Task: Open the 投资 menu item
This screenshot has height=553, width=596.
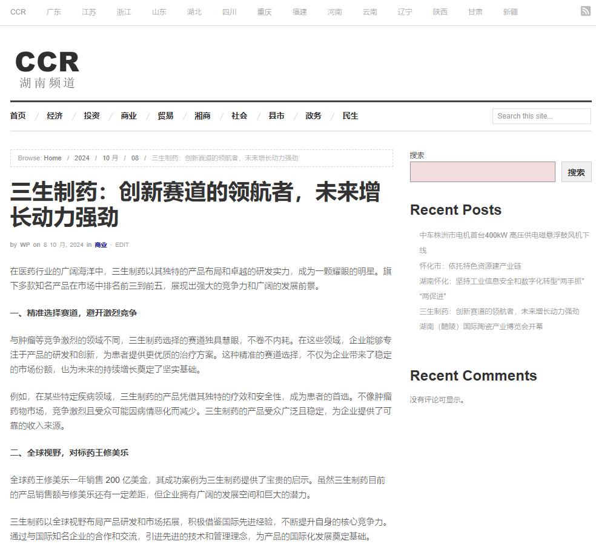Action: [91, 116]
